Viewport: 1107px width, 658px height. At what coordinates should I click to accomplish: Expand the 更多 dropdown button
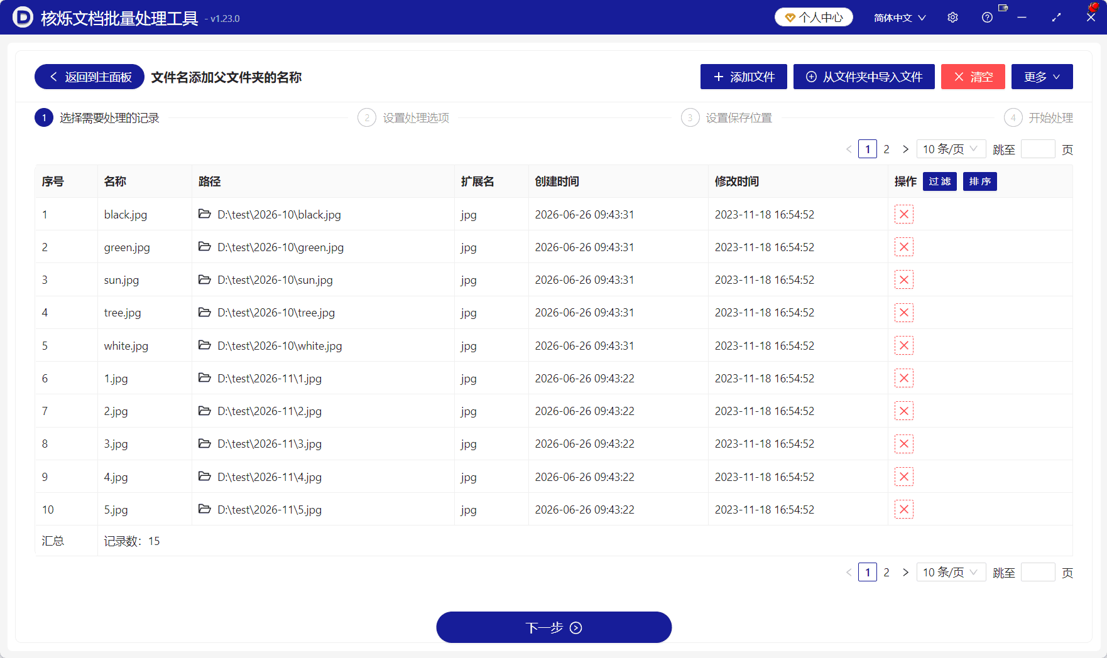click(1042, 77)
